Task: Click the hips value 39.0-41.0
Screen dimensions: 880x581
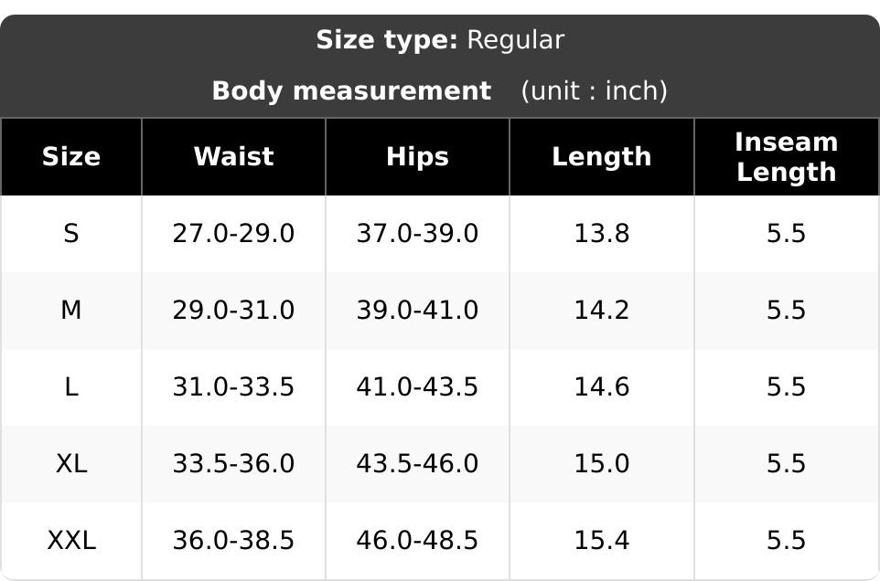Action: 417,310
